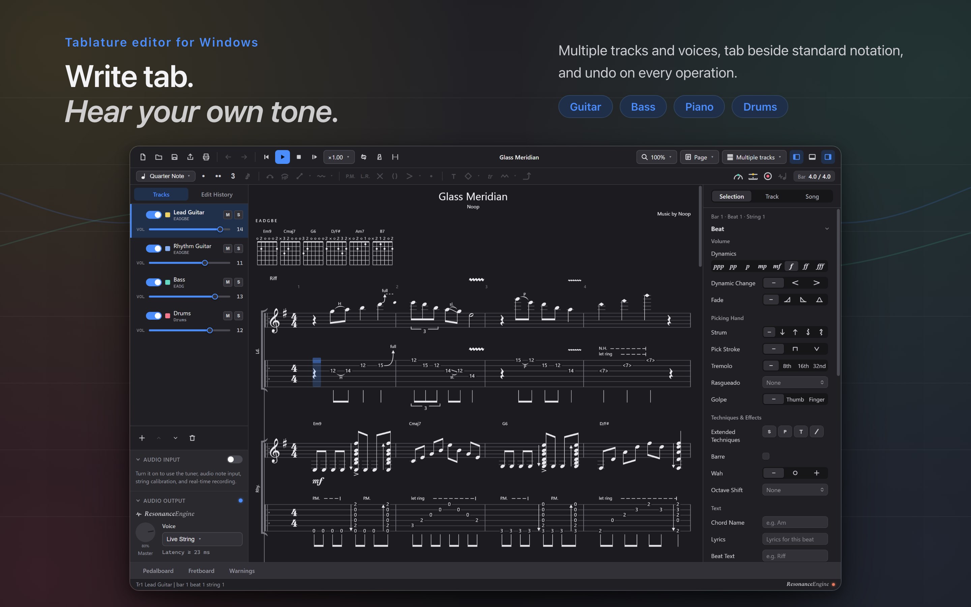The image size is (971, 607).
Task: Save the score with the floppy disk icon
Action: tap(175, 157)
